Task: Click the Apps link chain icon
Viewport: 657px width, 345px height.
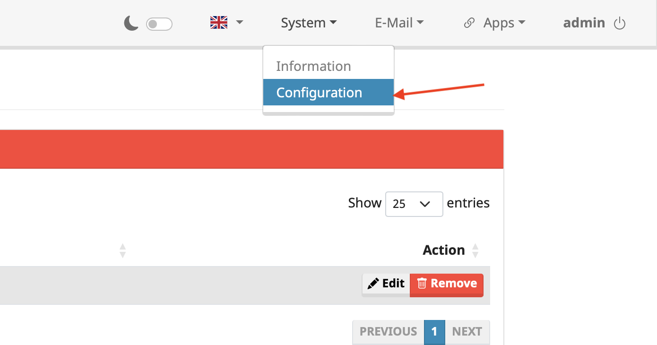Action: 469,23
